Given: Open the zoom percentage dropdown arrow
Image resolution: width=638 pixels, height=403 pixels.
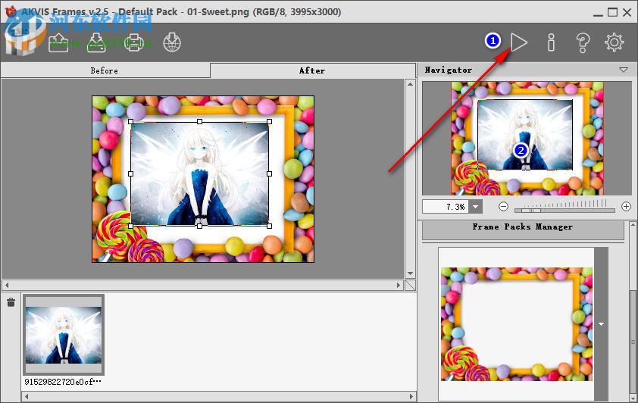Looking at the screenshot, I should 475,207.
